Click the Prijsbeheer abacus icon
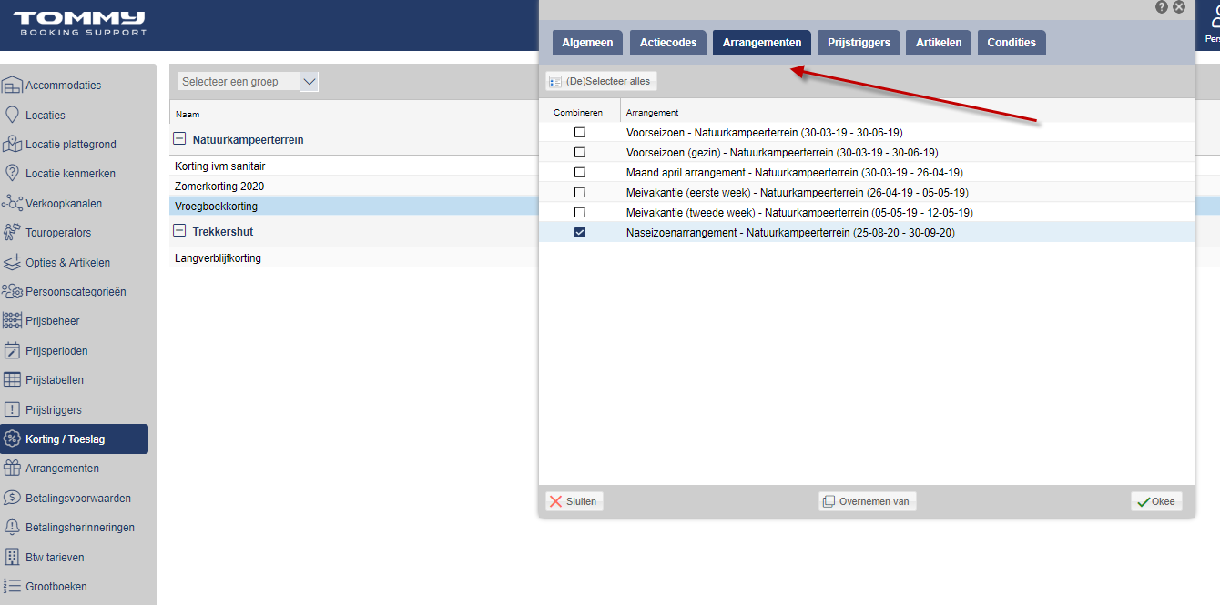Viewport: 1220px width, 605px height. click(12, 321)
